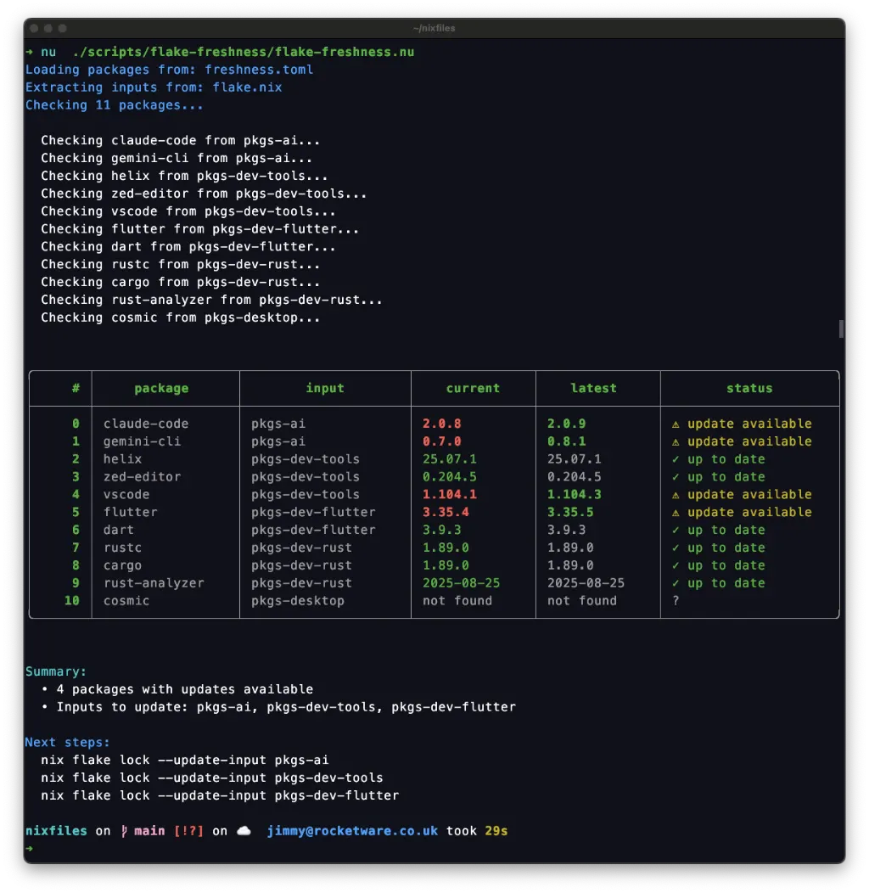This screenshot has width=869, height=893.
Task: Click the latest column header
Action: 593,388
